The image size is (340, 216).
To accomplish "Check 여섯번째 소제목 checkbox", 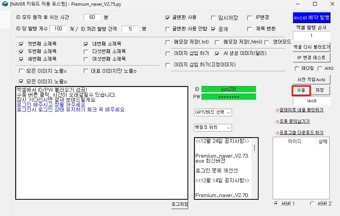I will tap(86, 59).
